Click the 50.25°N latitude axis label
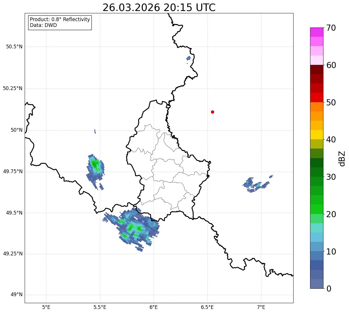This screenshot has height=313, width=349. coord(13,88)
